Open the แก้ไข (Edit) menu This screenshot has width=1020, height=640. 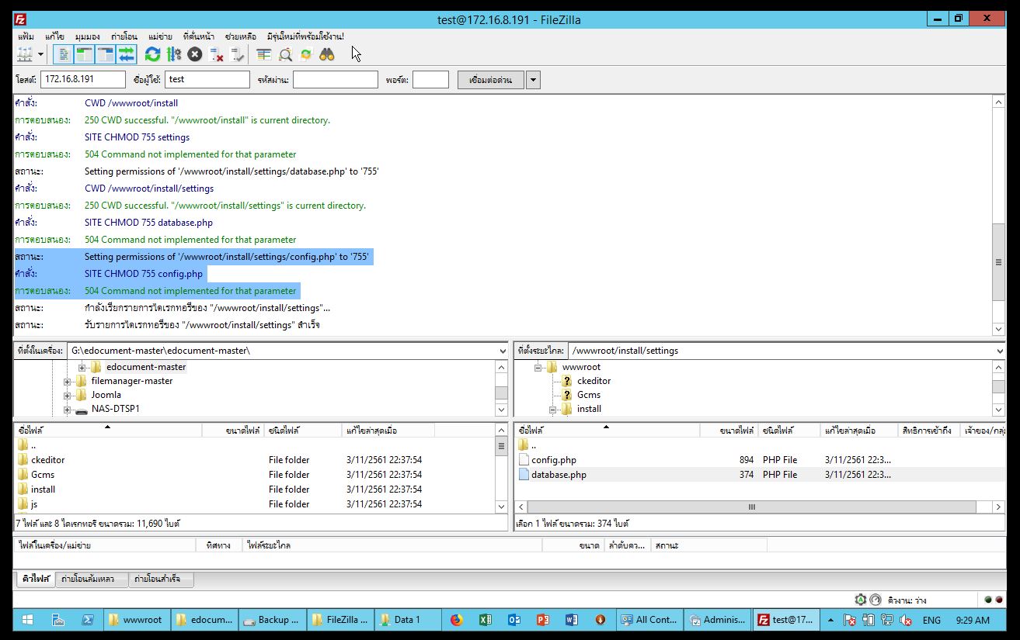pos(54,36)
